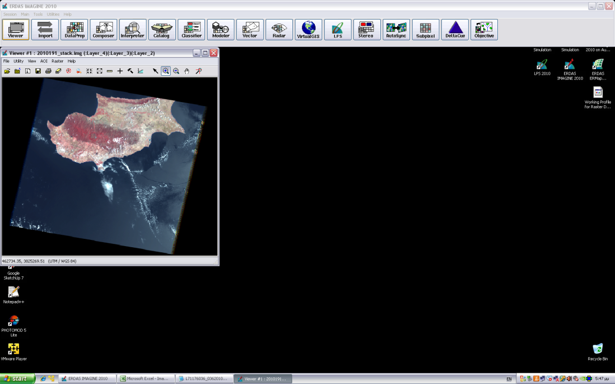Open the Stereo module

coord(367,30)
